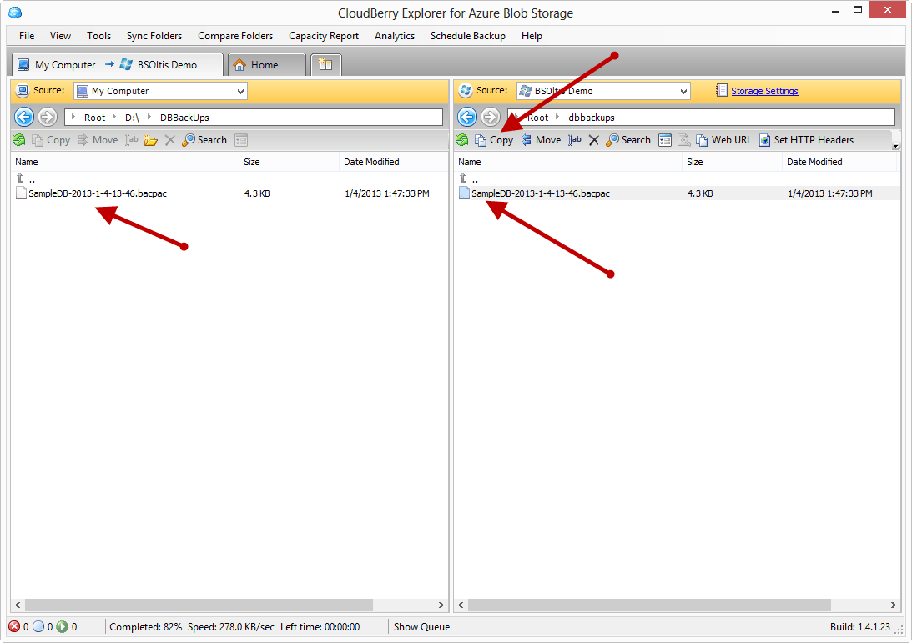The image size is (912, 643).
Task: Click Show Queue in the status bar
Action: pos(421,626)
